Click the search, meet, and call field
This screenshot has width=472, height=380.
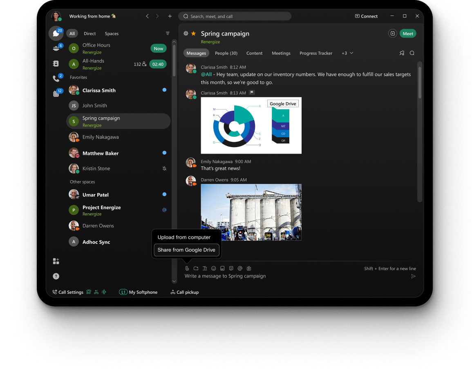pyautogui.click(x=235, y=16)
